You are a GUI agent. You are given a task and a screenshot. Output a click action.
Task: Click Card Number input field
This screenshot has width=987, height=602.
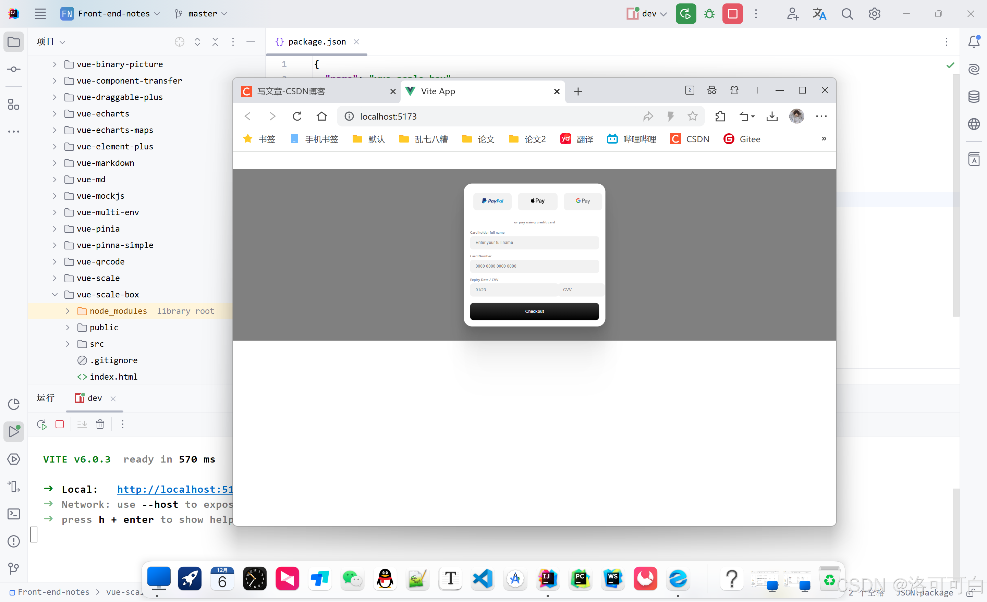(534, 266)
